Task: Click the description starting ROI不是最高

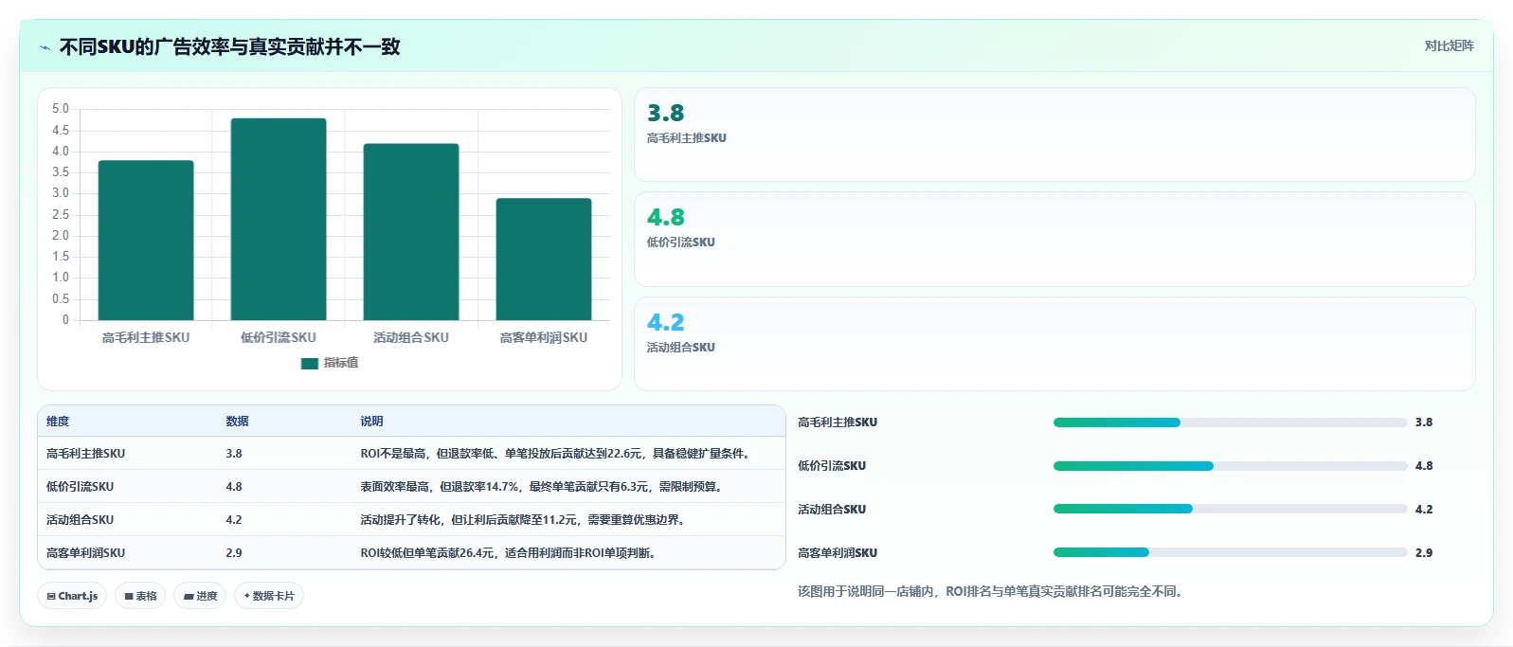Action: [x=558, y=454]
